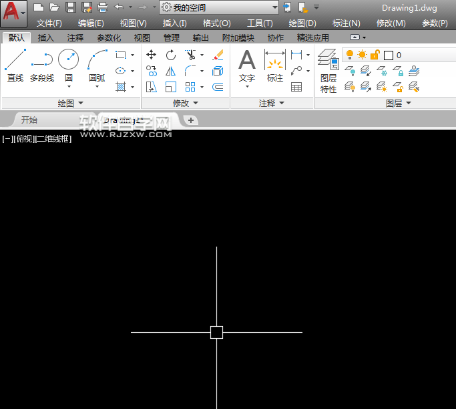This screenshot has width=456, height=409.
Task: Click Turn All Layers On icon
Action: pyautogui.click(x=350, y=87)
